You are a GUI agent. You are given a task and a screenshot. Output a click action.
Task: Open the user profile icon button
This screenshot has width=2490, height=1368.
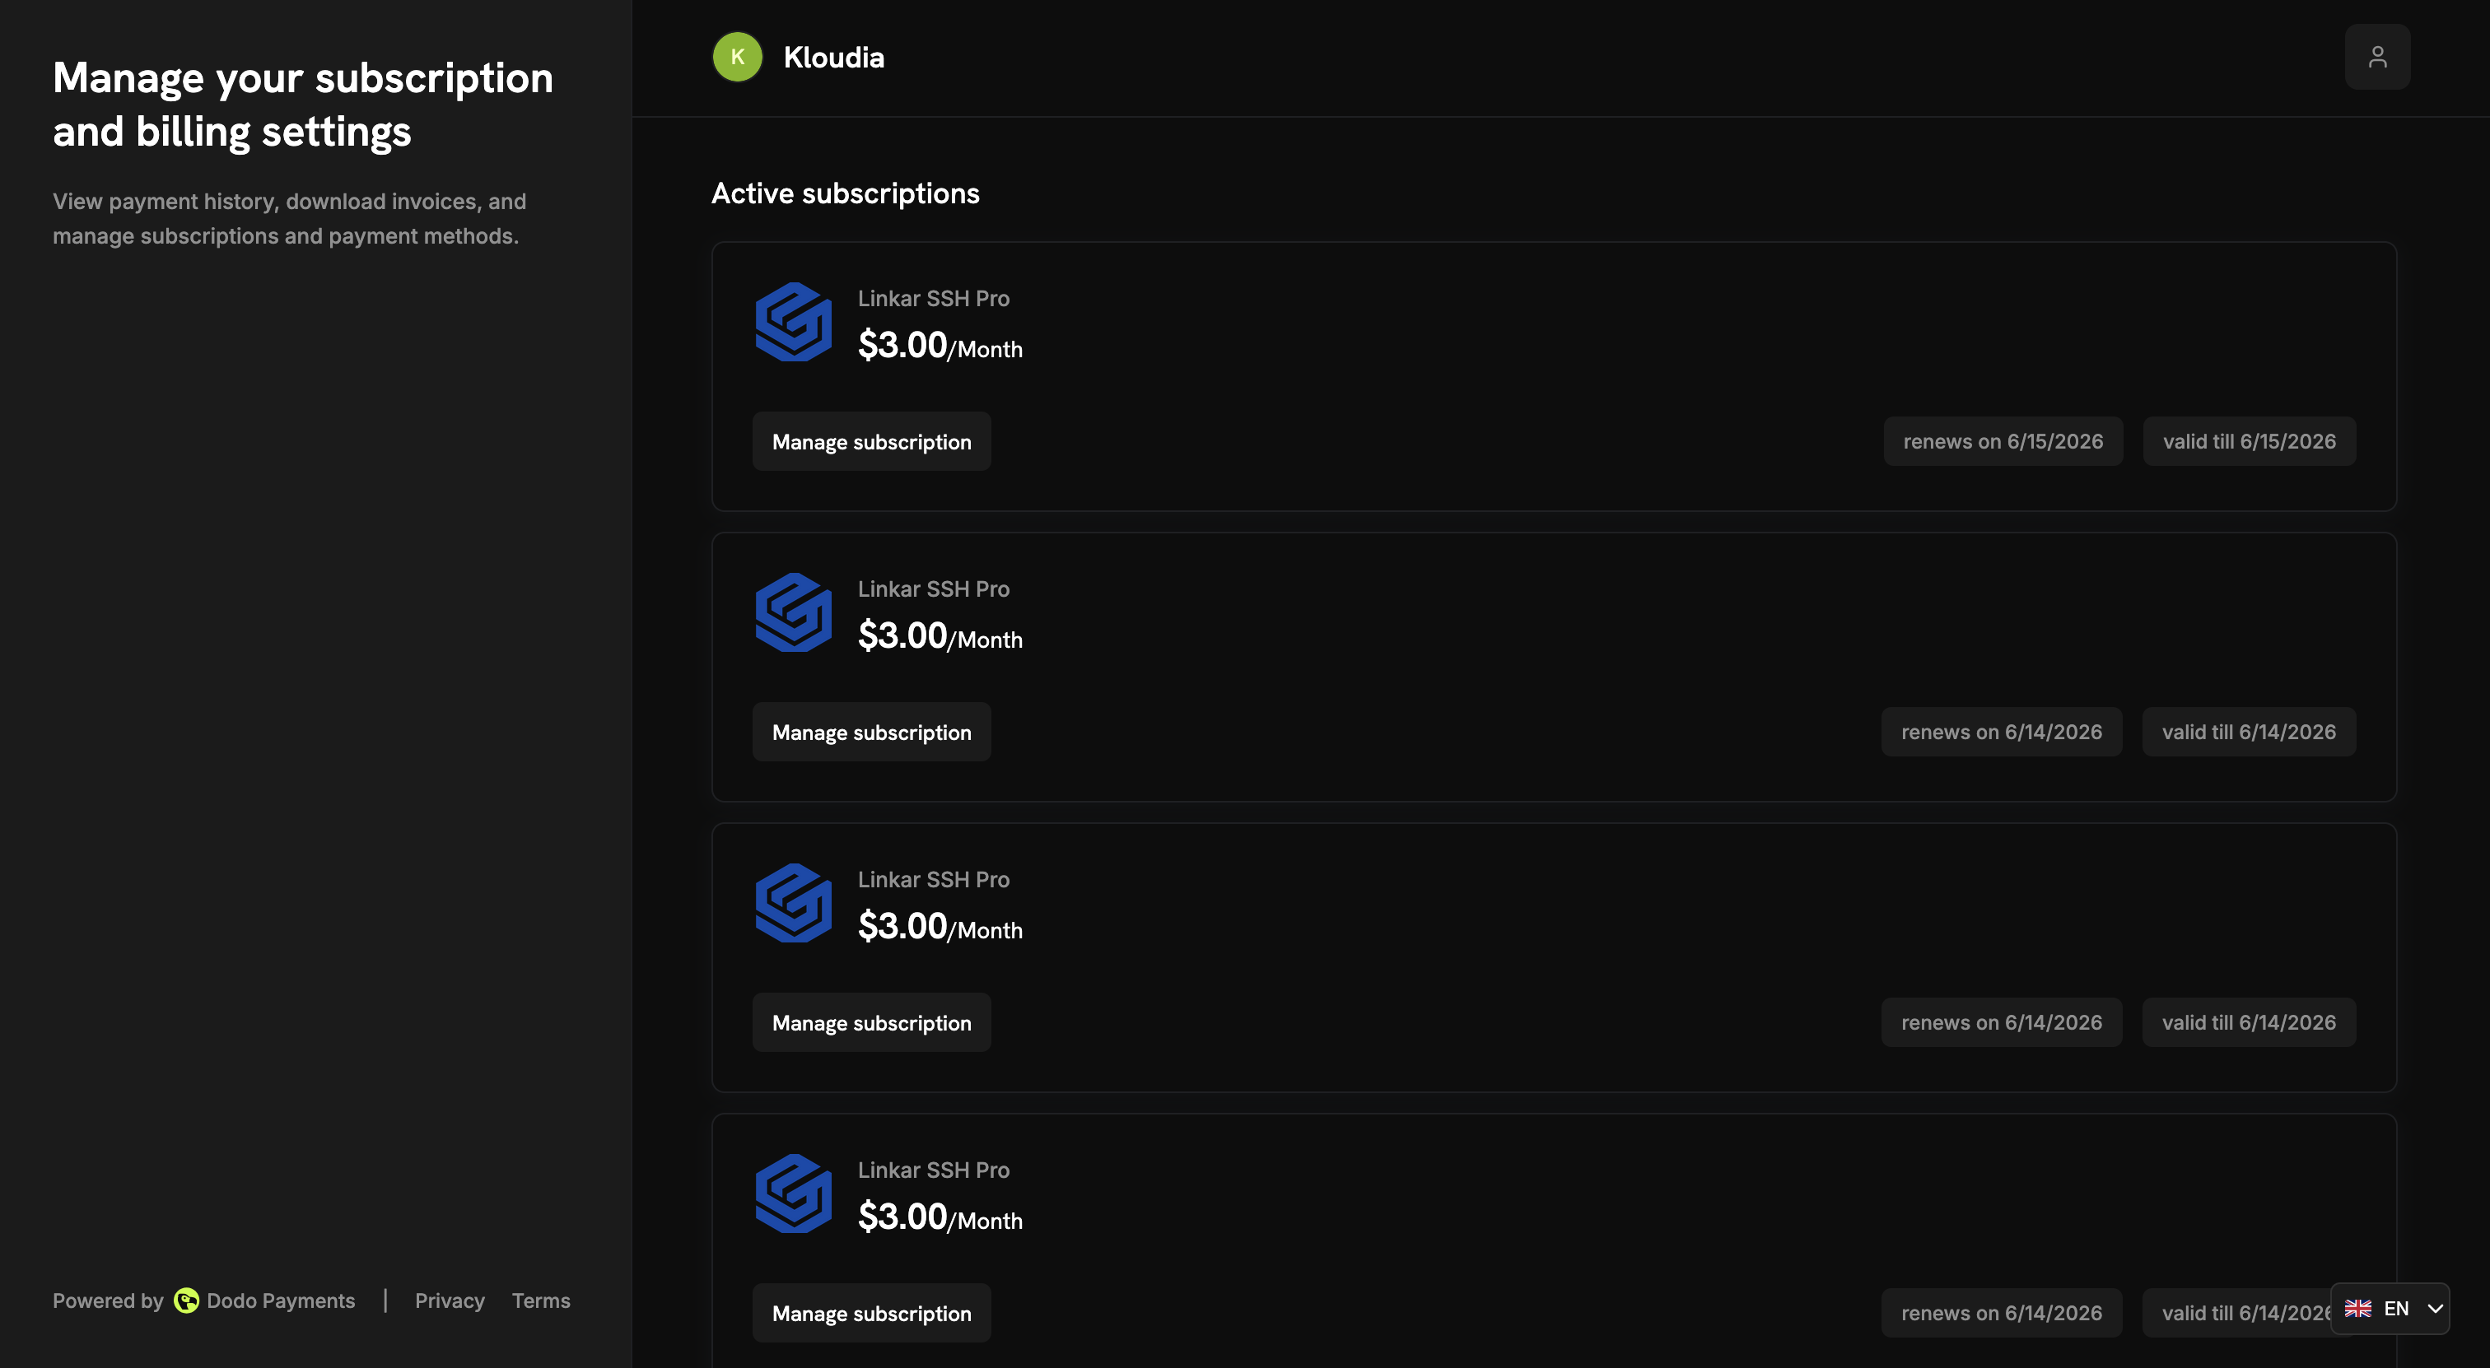[x=2377, y=57]
